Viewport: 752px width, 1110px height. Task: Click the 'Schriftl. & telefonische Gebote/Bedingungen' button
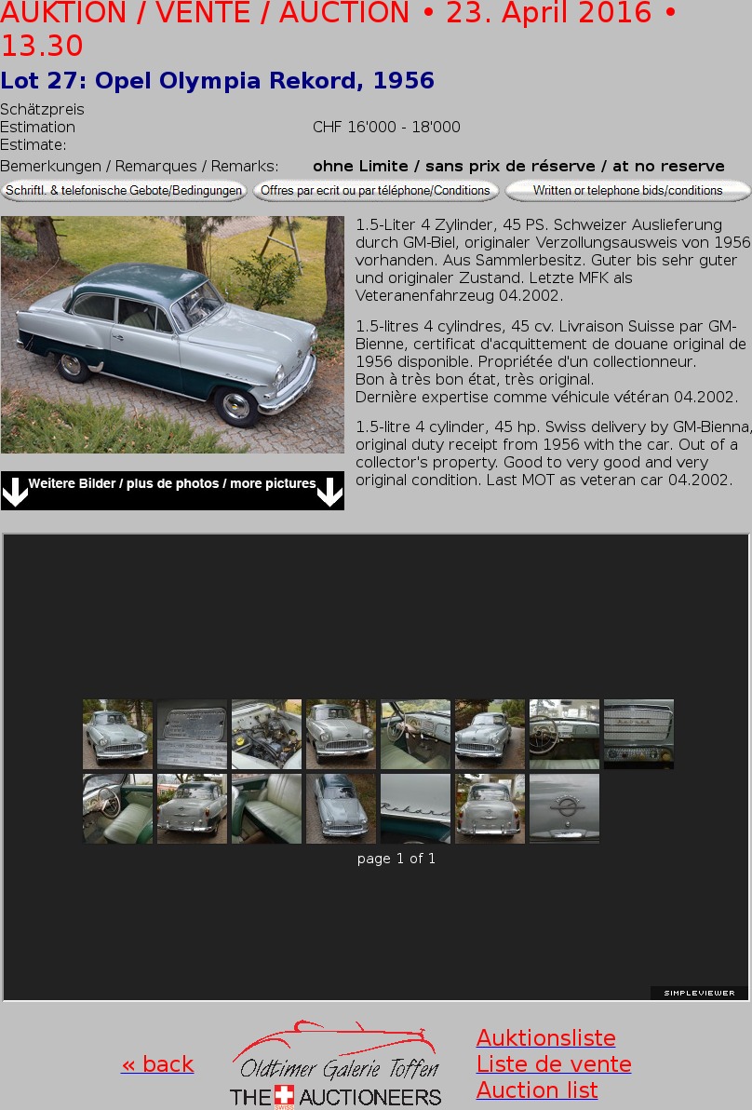pyautogui.click(x=124, y=190)
